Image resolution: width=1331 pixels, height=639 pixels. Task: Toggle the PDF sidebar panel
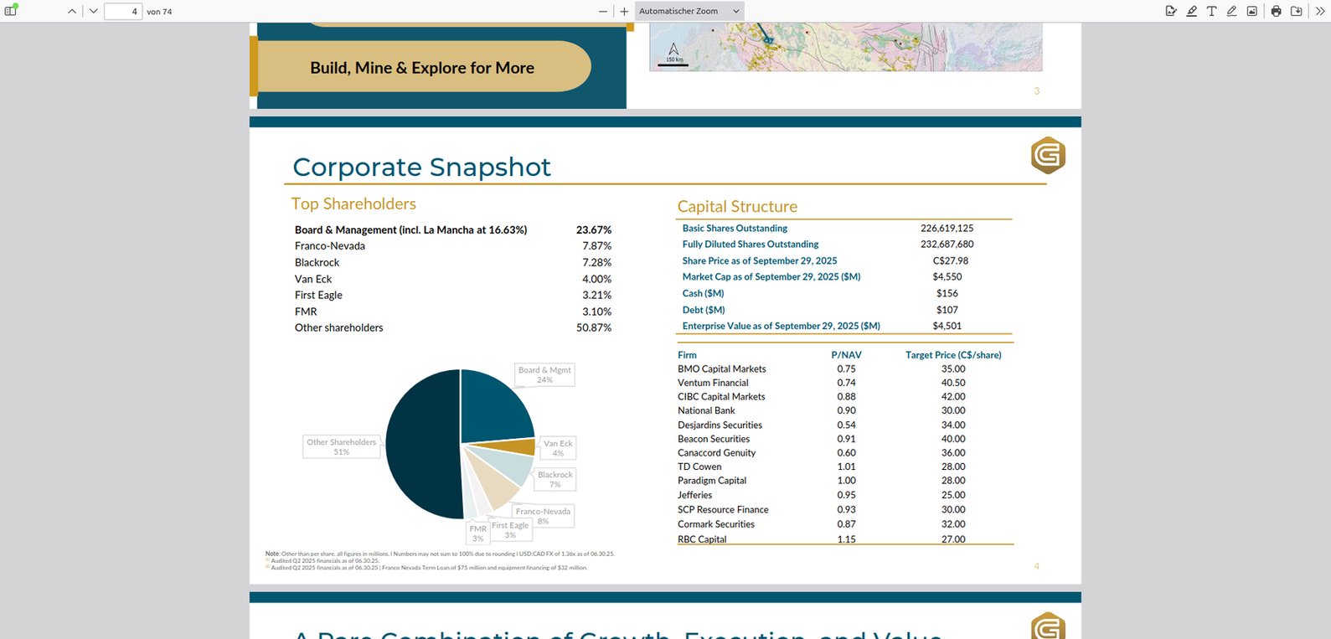11,11
